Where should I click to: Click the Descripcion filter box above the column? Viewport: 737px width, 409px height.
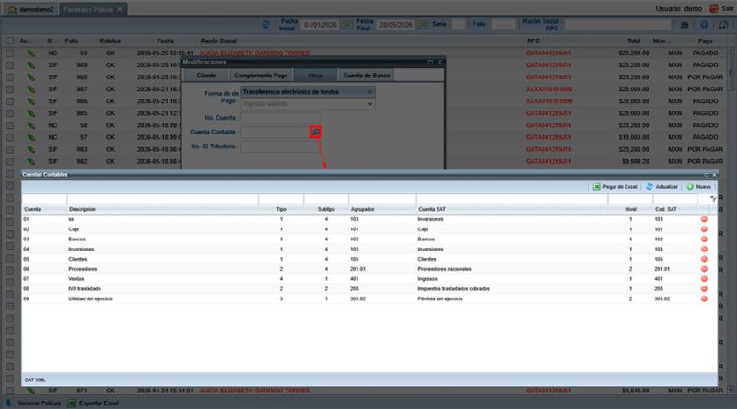[163, 199]
